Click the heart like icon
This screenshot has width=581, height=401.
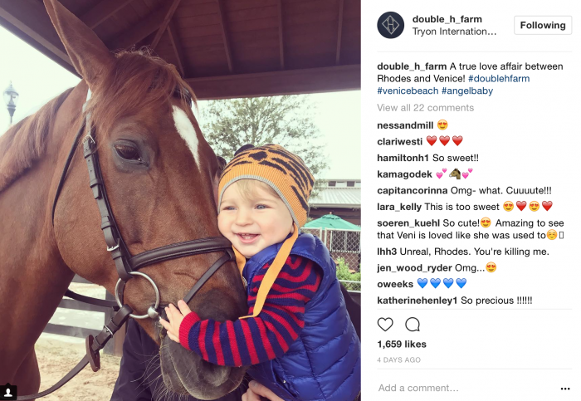pyautogui.click(x=385, y=325)
